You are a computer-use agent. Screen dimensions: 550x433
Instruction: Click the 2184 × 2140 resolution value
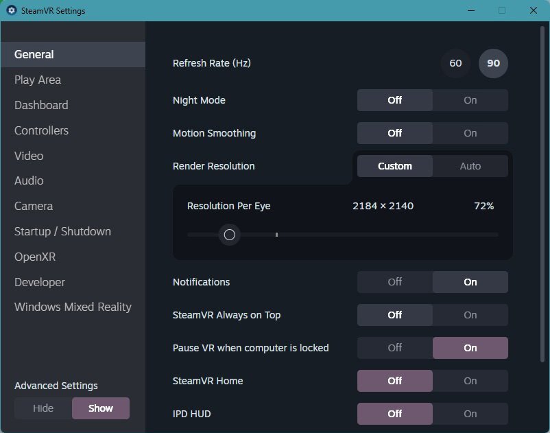pos(383,206)
